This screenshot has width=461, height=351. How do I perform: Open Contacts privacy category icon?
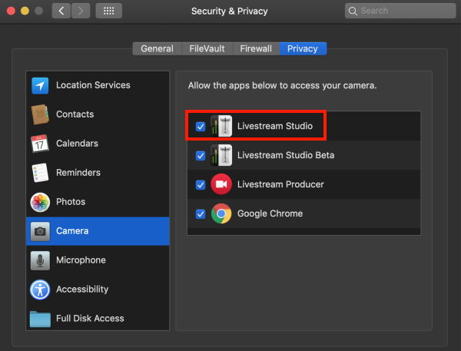40,114
